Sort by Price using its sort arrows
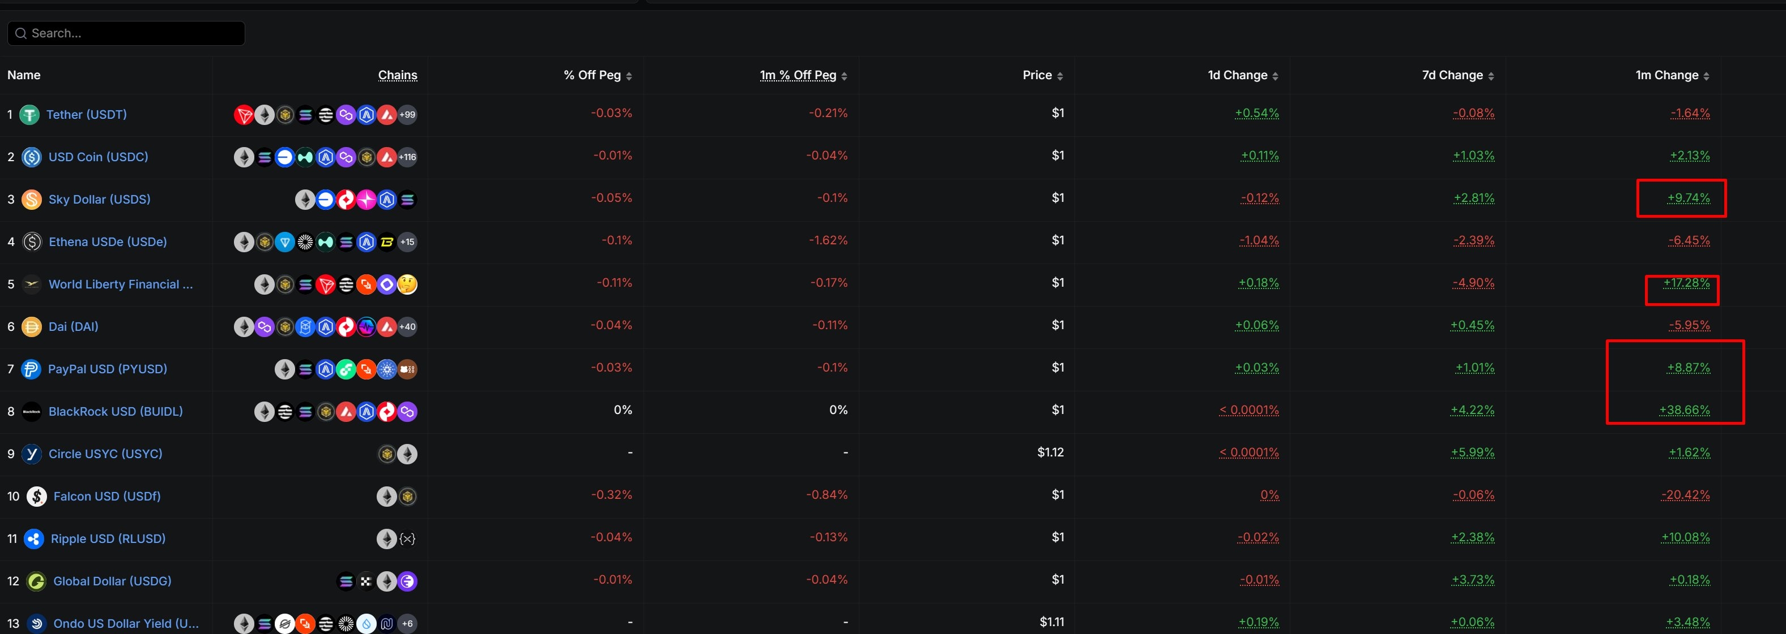The image size is (1786, 634). [1060, 76]
